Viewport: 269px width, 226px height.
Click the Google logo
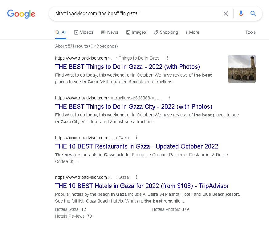pos(21,14)
